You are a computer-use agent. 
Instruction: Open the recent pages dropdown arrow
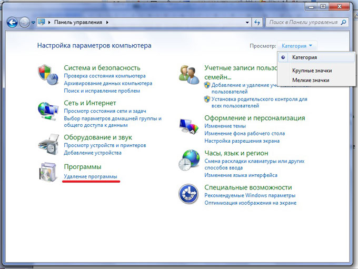[33, 23]
